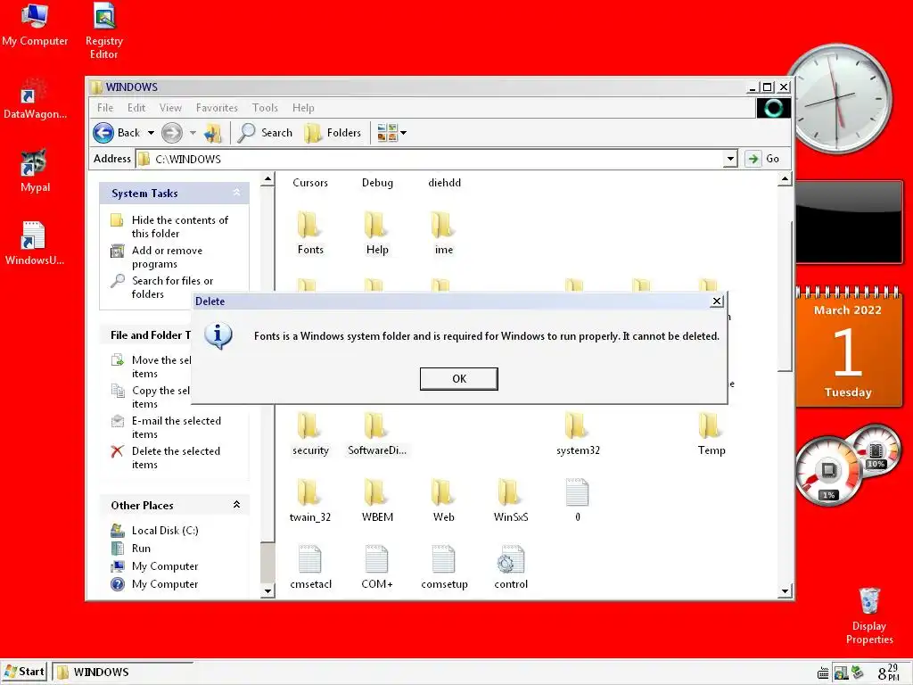This screenshot has height=685, width=913.
Task: Select the Temp folder
Action: (x=711, y=434)
